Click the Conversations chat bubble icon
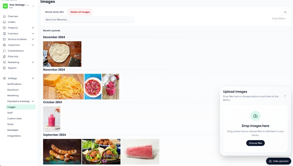The image size is (293, 166). point(5,51)
